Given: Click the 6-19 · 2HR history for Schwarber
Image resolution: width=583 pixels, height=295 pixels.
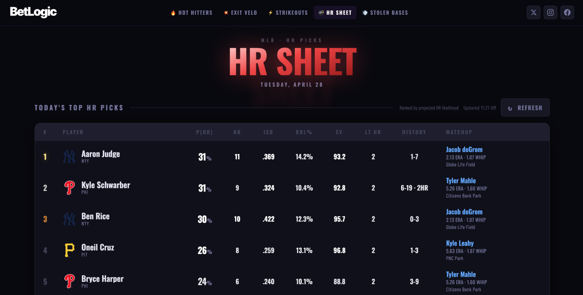Looking at the screenshot, I should [414, 188].
